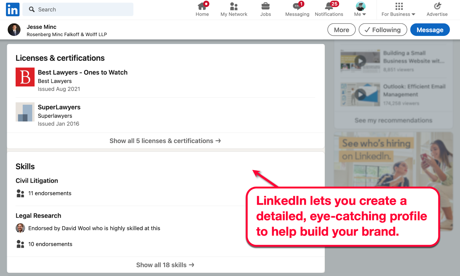This screenshot has width=460, height=276.
Task: Click the Best Lawyers issuer name
Action: 55,81
